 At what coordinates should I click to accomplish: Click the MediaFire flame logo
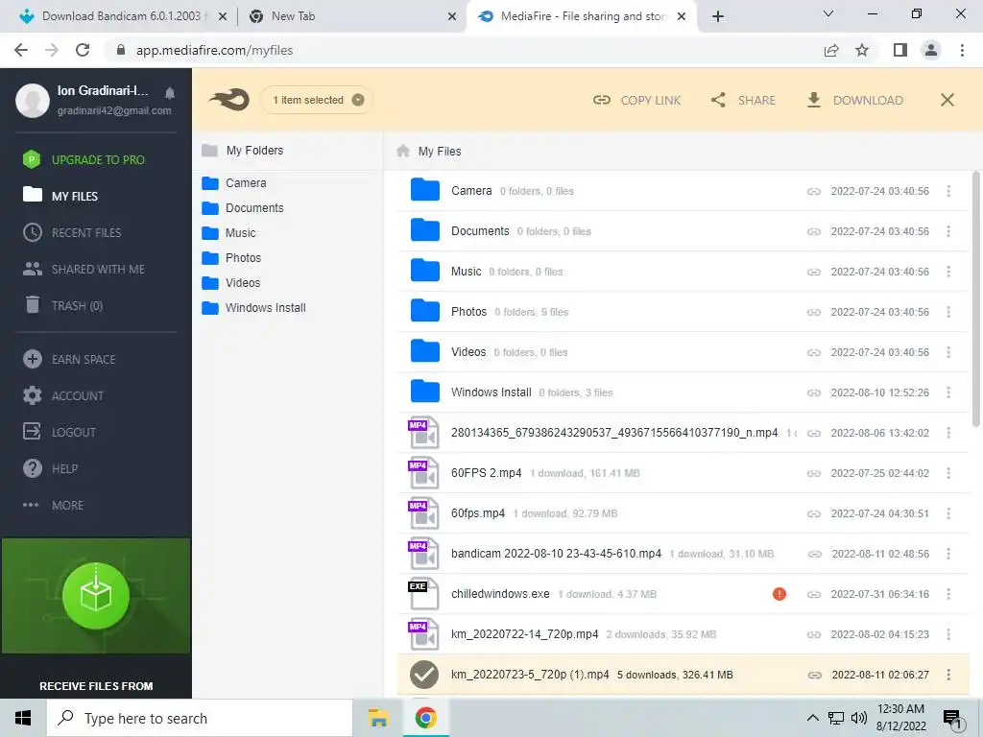pyautogui.click(x=229, y=100)
